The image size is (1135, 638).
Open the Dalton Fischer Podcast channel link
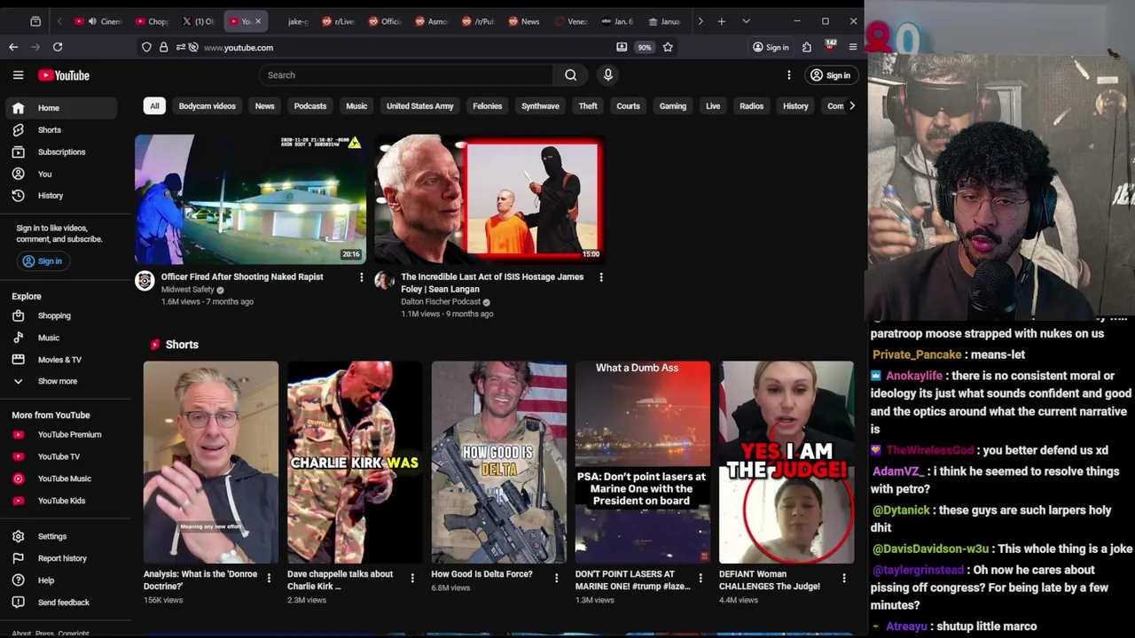click(441, 302)
